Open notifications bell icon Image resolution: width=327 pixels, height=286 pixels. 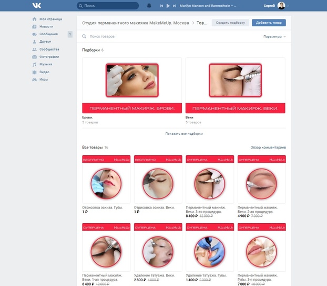(x=149, y=6)
